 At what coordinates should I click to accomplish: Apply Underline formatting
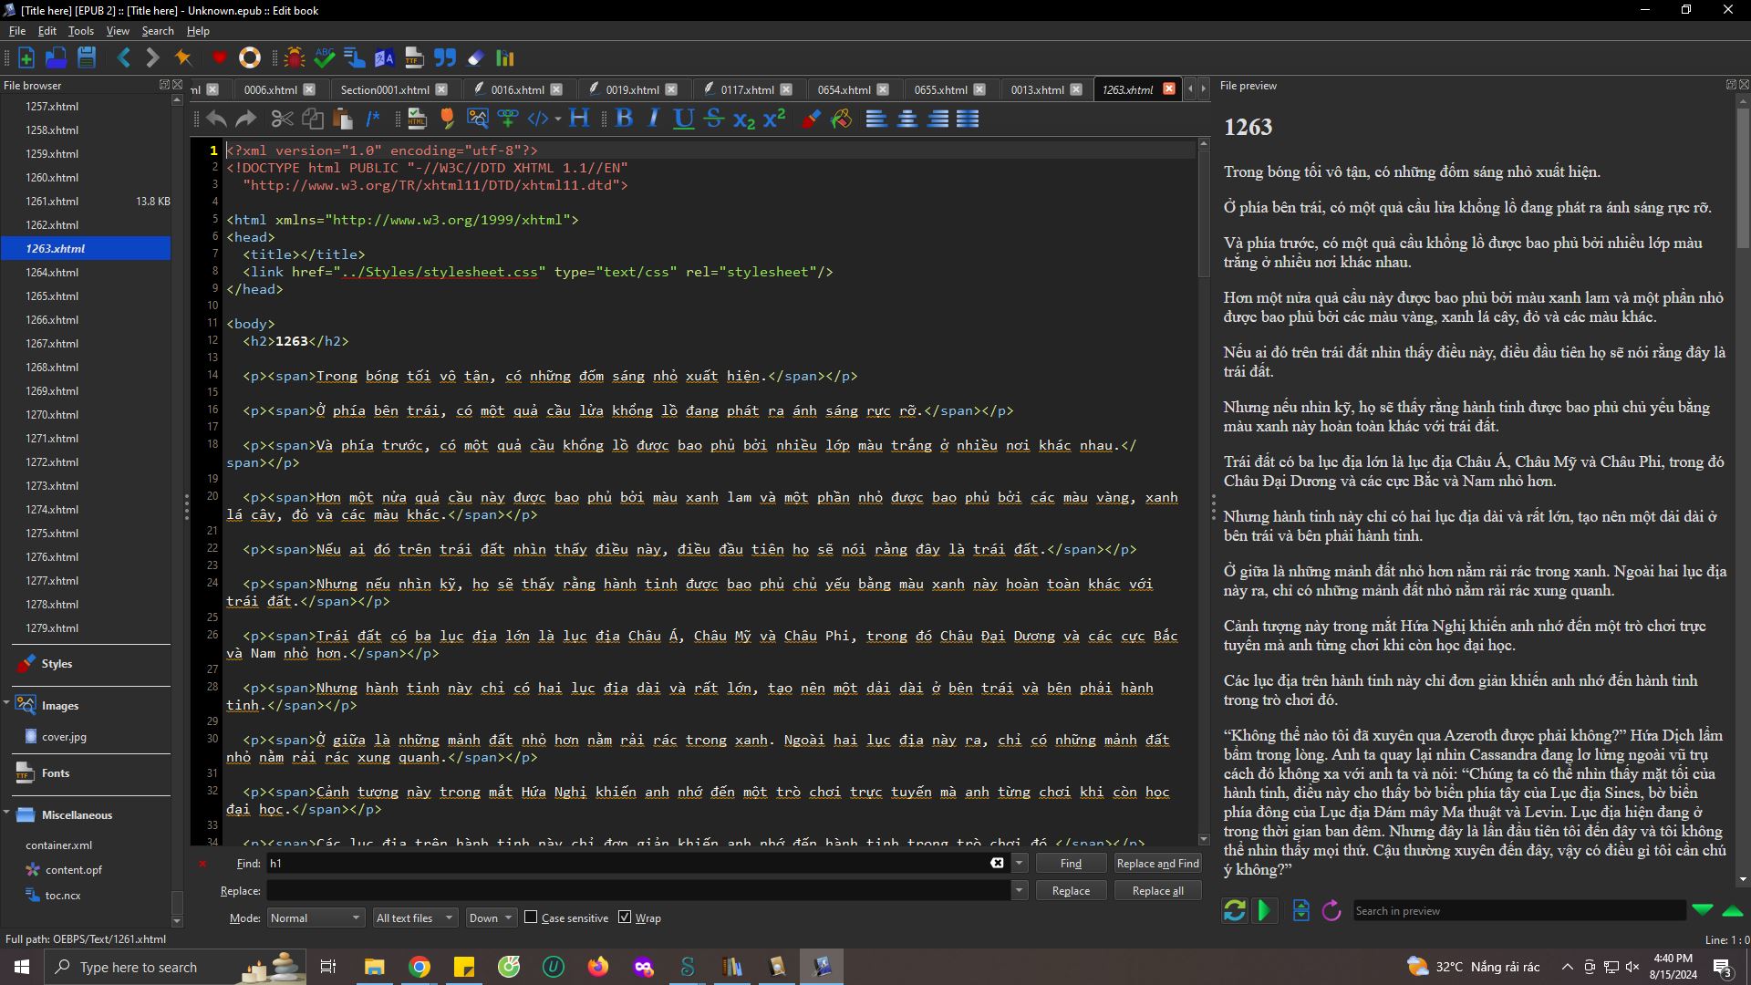click(684, 119)
